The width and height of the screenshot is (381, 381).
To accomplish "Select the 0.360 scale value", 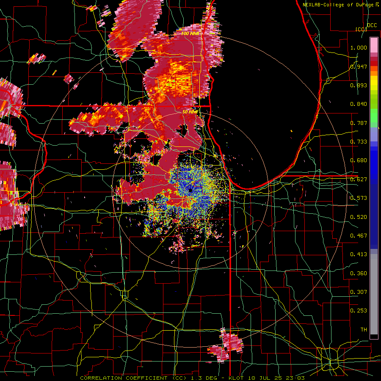I will coord(359,273).
